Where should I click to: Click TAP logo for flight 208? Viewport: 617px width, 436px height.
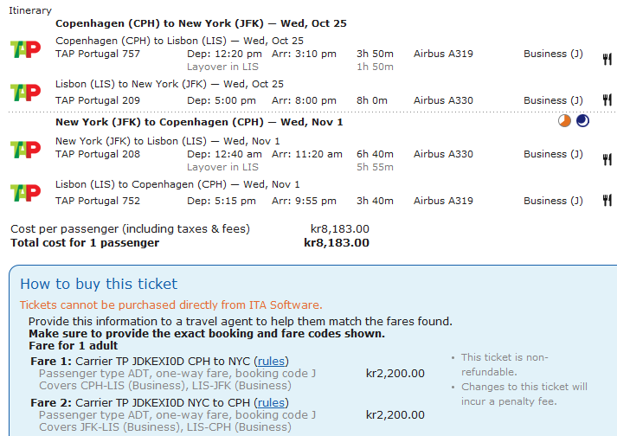(25, 148)
